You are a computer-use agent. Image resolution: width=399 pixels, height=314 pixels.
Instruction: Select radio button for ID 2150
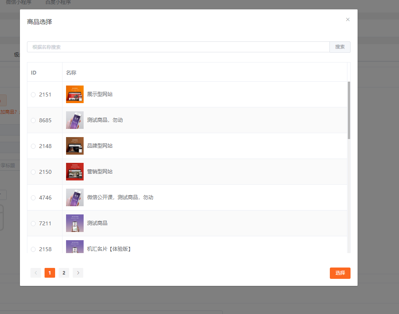33,172
